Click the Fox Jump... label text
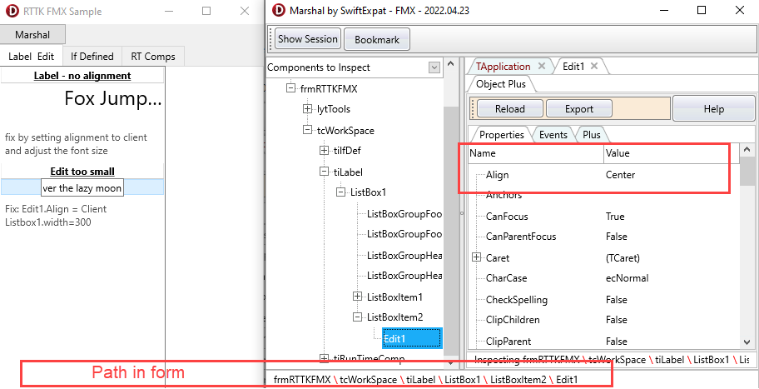Screen dimensions: 759x389 [x=113, y=99]
